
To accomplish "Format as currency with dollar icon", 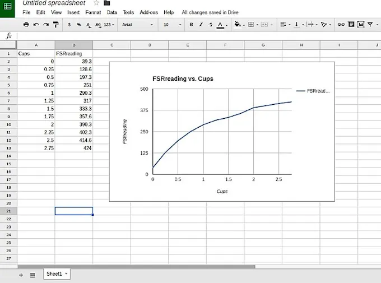I will [x=69, y=25].
